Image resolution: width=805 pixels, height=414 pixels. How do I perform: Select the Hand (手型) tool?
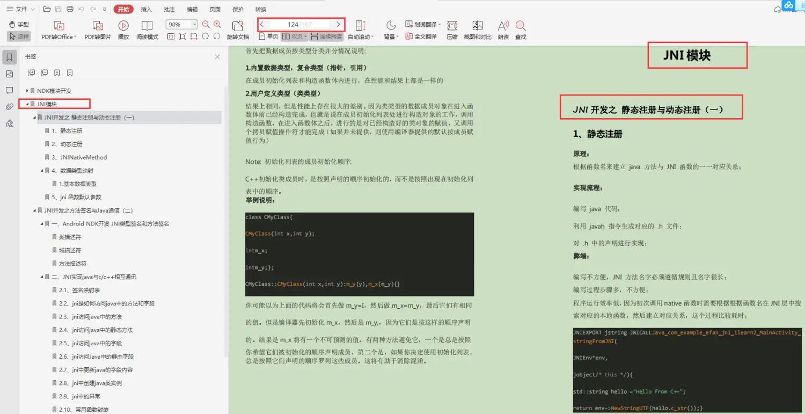(19, 25)
